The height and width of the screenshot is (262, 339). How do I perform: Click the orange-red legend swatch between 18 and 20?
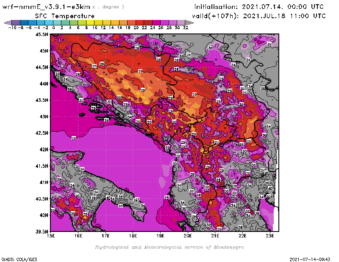[132, 22]
